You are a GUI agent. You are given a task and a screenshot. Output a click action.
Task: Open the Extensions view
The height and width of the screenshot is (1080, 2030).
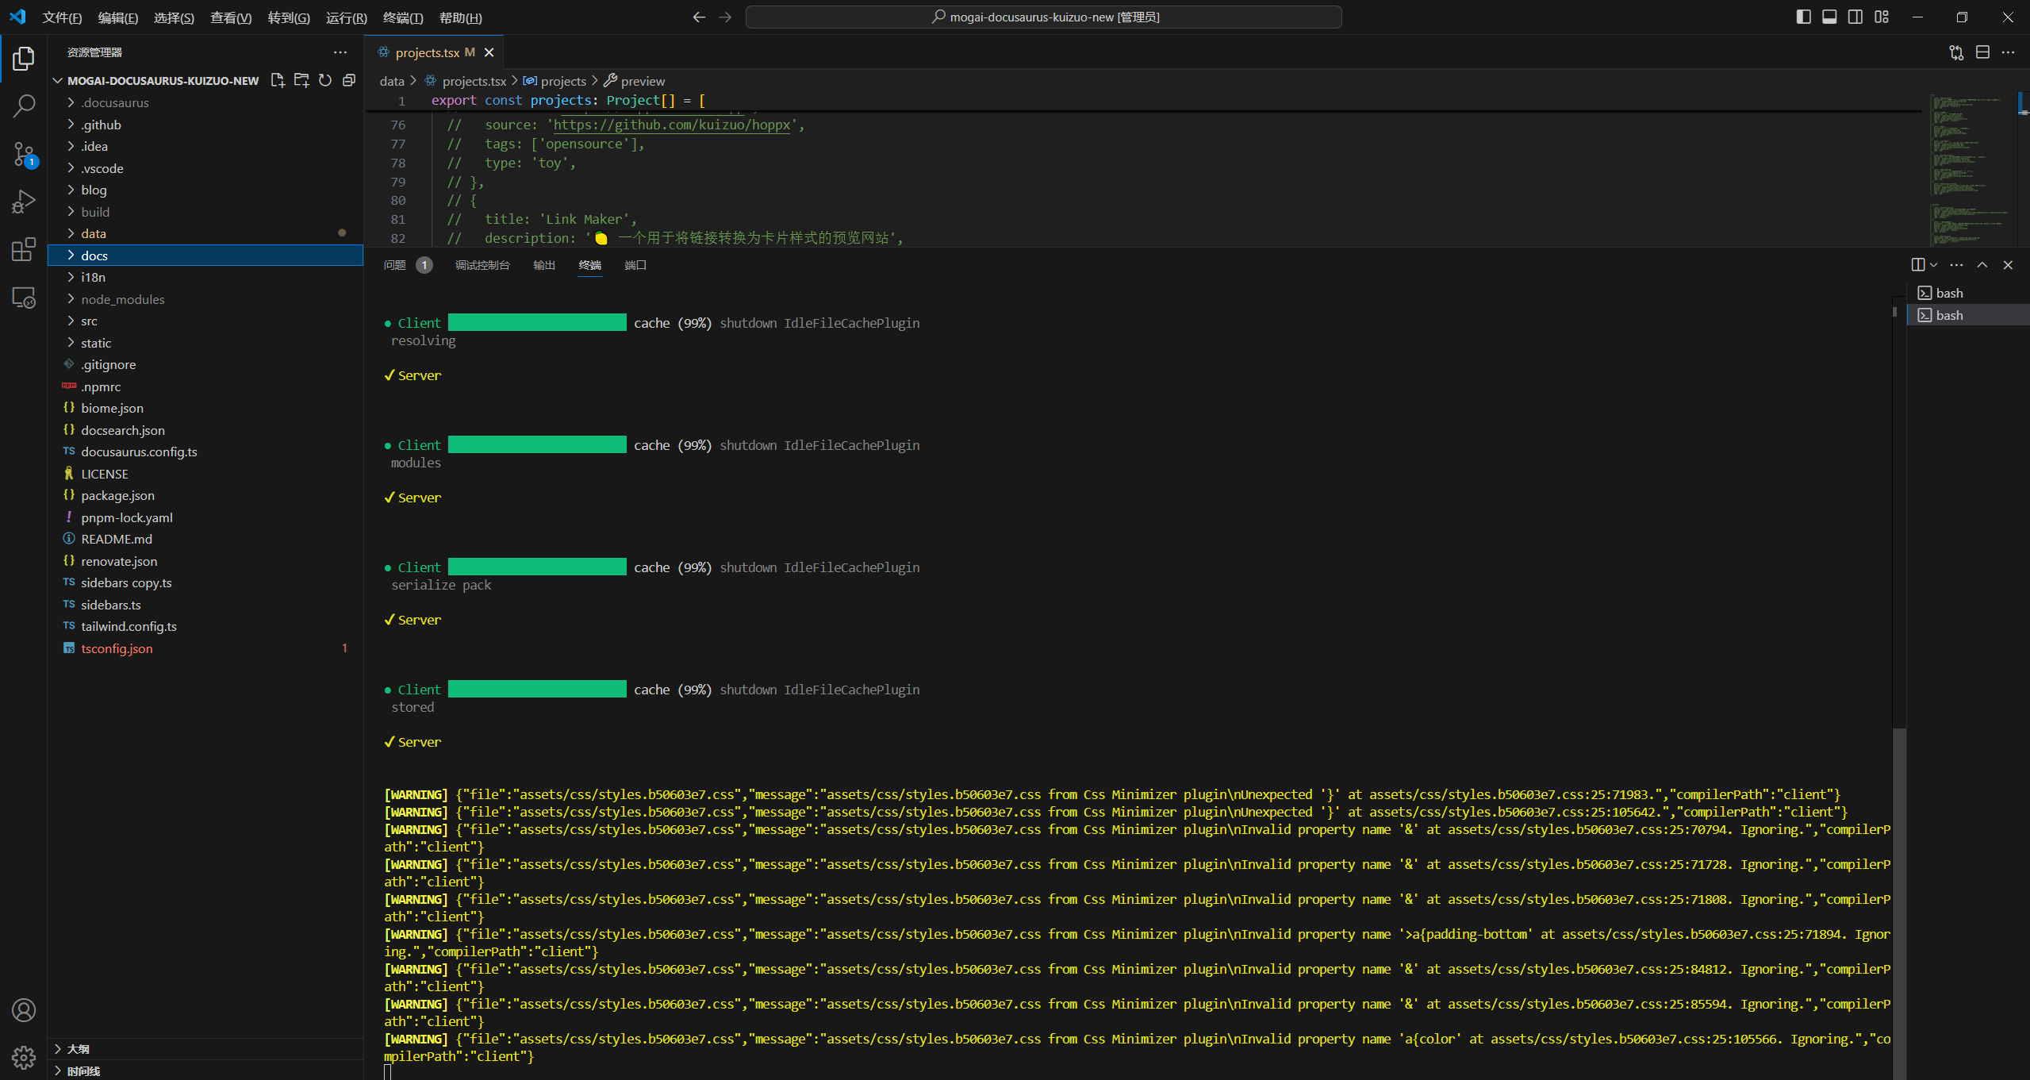(24, 249)
